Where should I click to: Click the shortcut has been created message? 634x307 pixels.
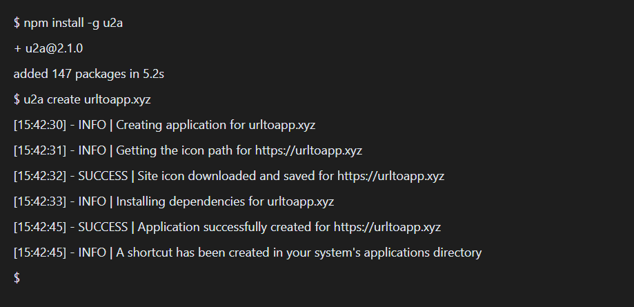299,252
